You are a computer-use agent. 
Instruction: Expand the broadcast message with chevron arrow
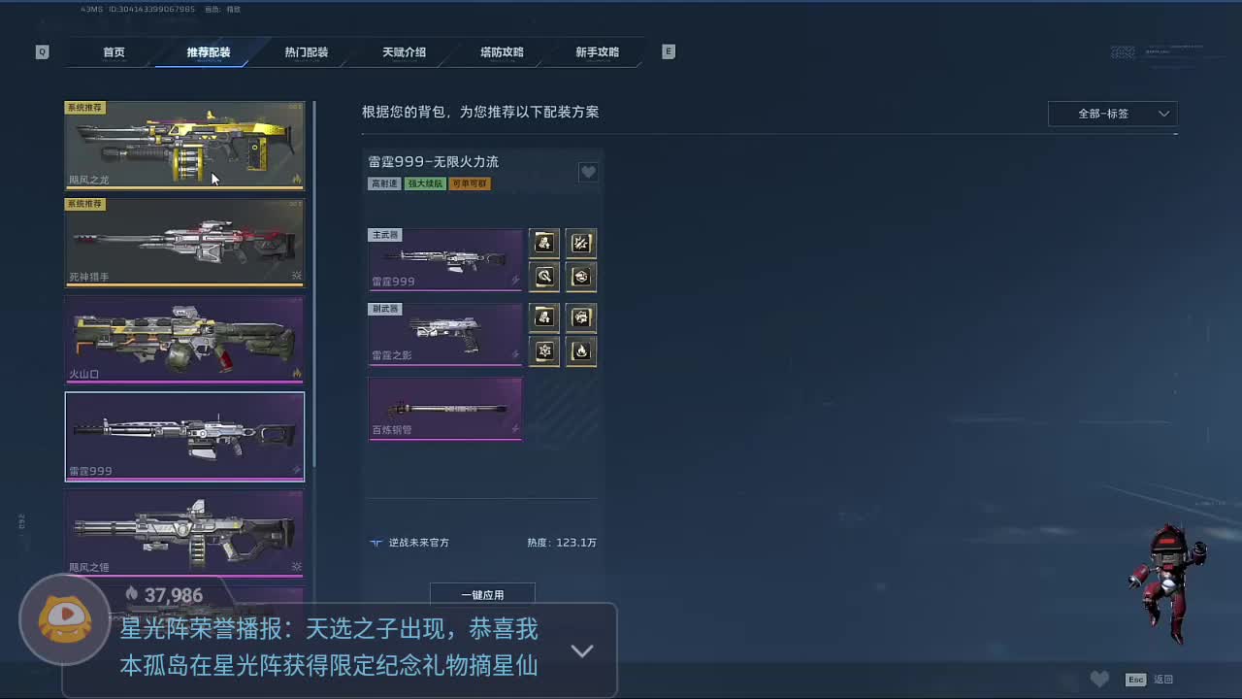click(582, 651)
